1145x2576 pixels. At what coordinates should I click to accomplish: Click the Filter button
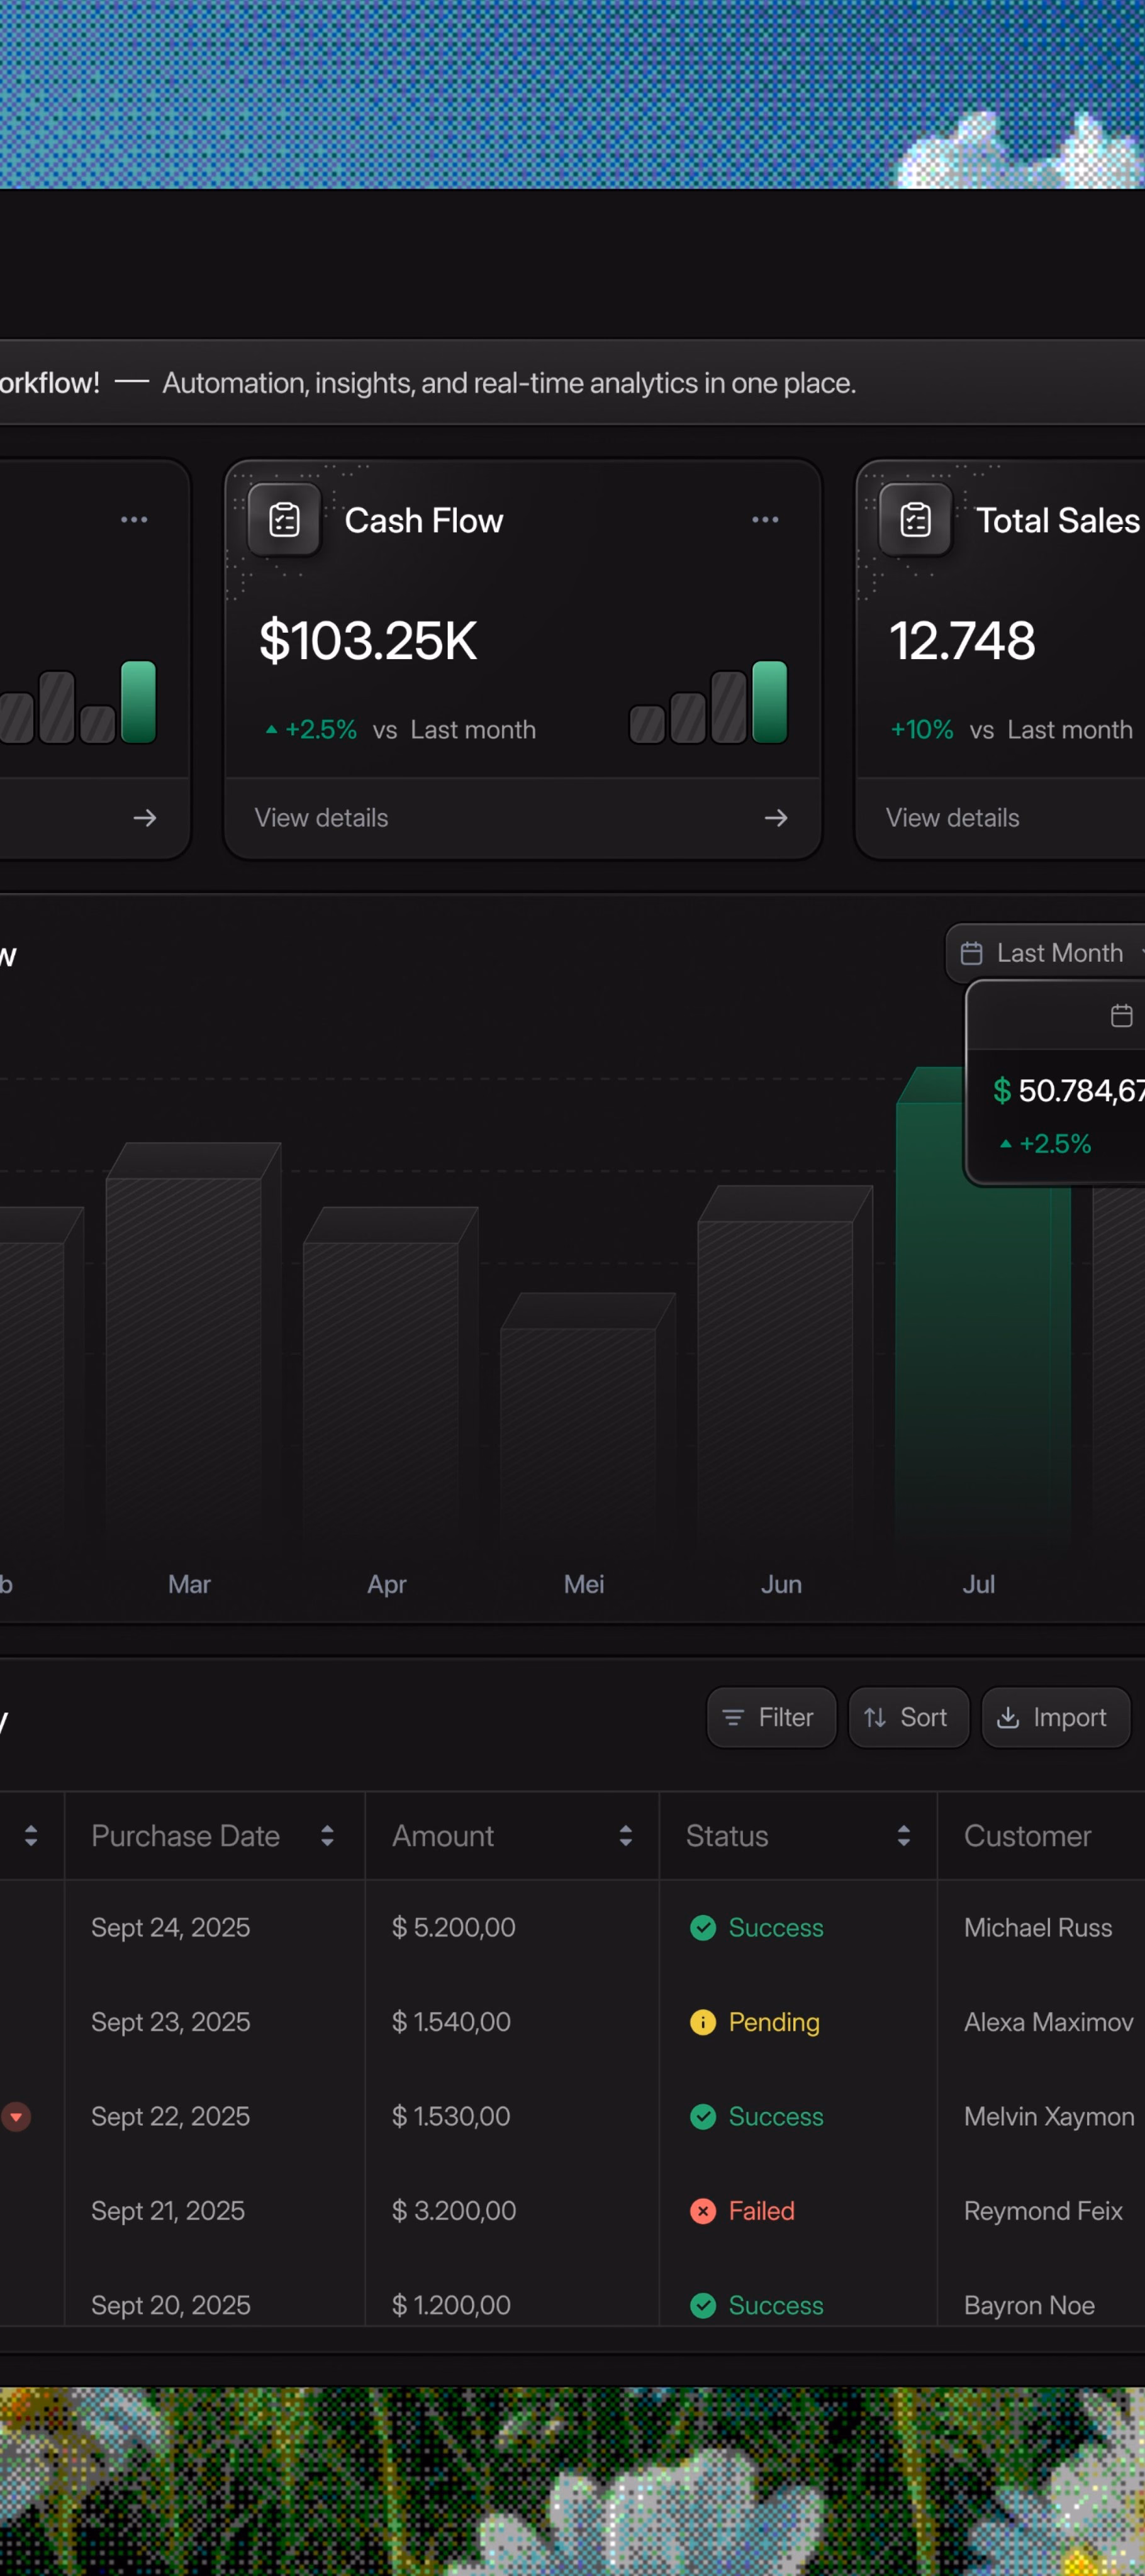(x=771, y=1717)
